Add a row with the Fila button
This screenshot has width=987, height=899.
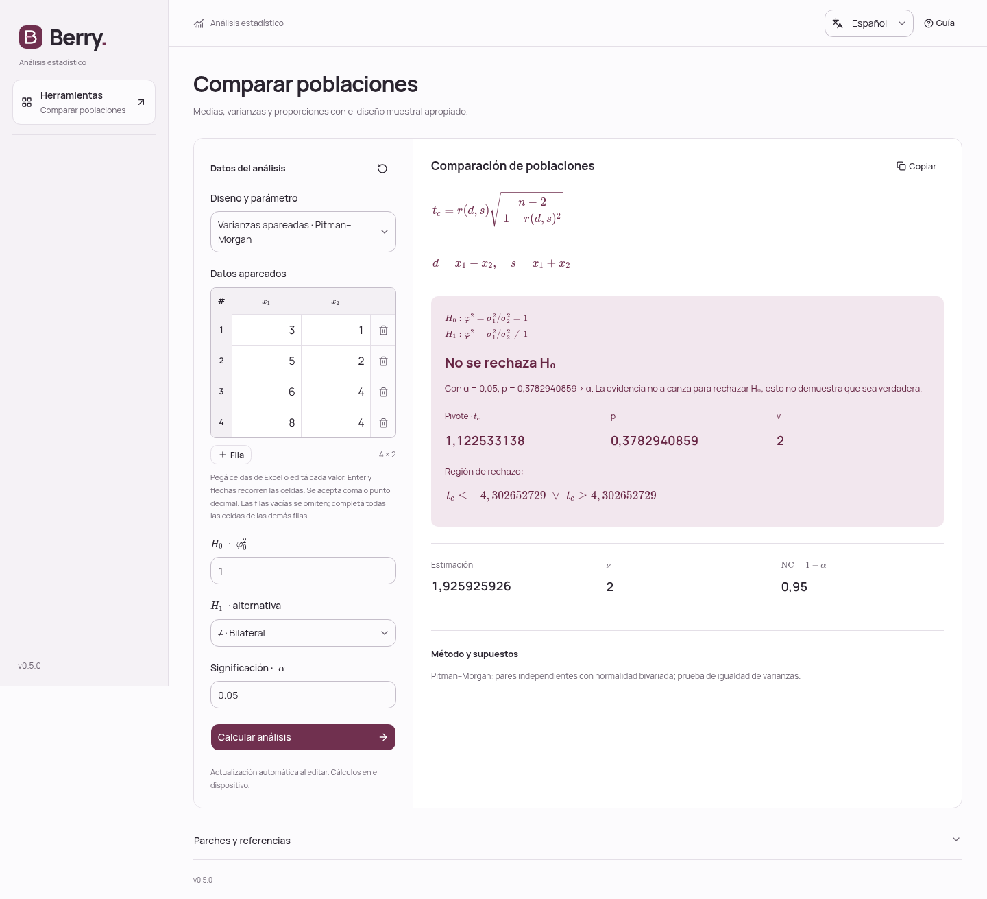pyautogui.click(x=231, y=455)
